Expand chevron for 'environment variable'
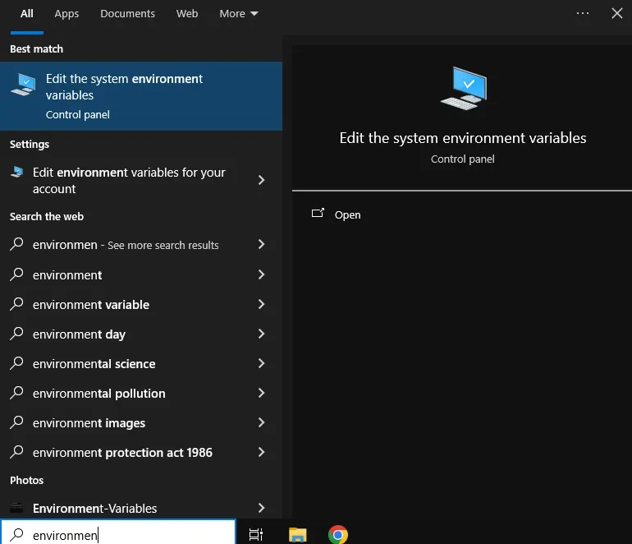Image resolution: width=632 pixels, height=544 pixels. click(261, 304)
